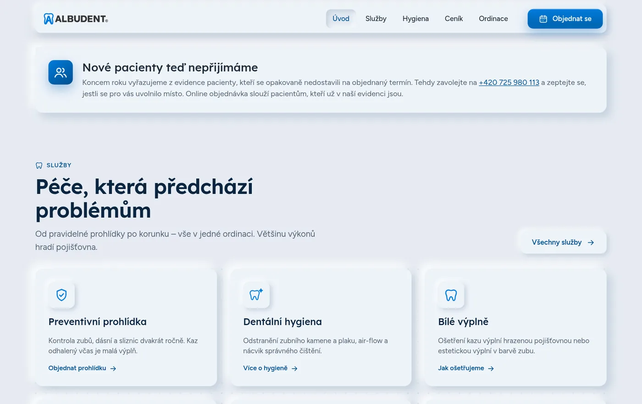The width and height of the screenshot is (642, 404).
Task: Open the Všechny služby button
Action: [563, 242]
